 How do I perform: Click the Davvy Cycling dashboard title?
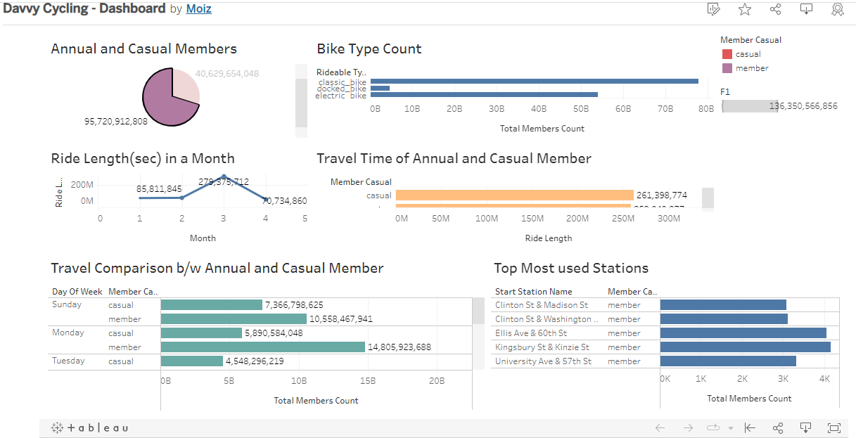pyautogui.click(x=84, y=8)
